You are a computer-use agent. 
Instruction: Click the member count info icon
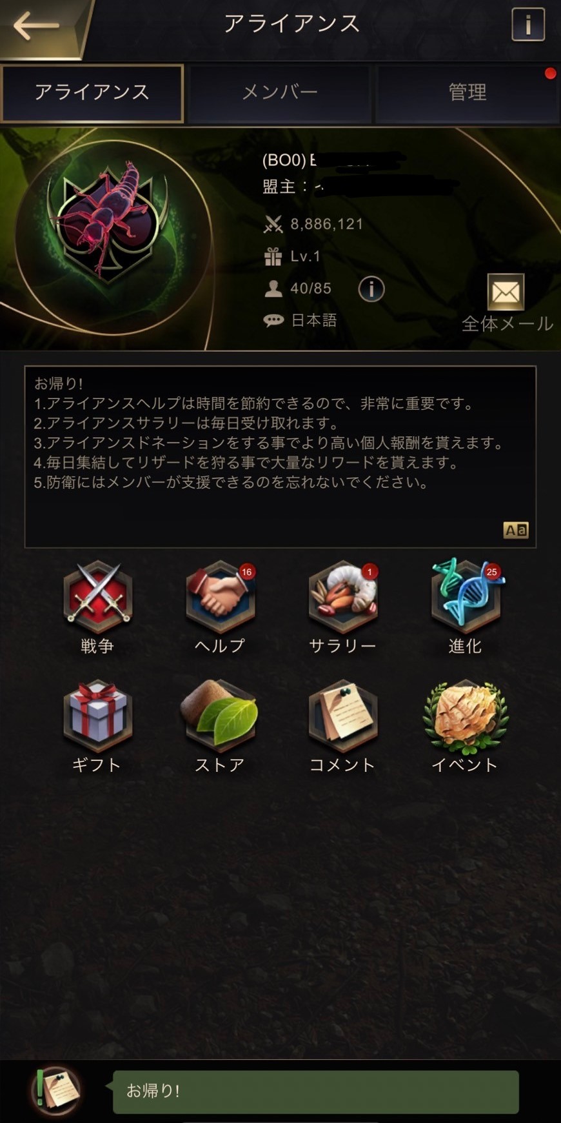point(371,288)
